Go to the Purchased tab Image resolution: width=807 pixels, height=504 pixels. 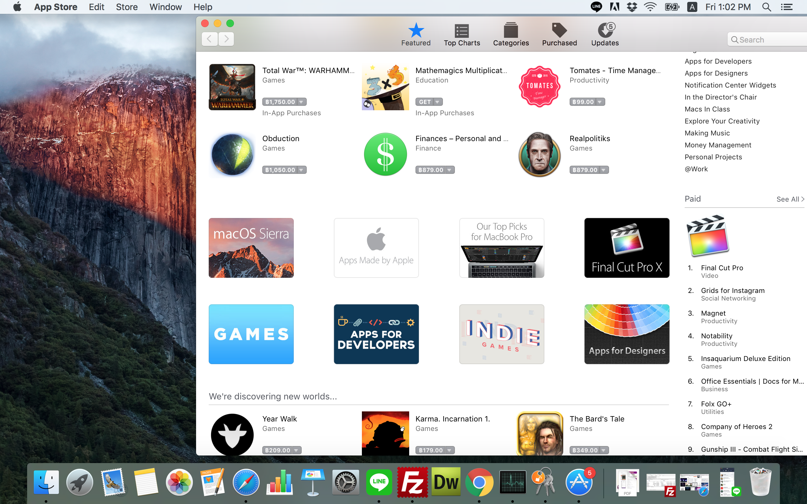559,35
